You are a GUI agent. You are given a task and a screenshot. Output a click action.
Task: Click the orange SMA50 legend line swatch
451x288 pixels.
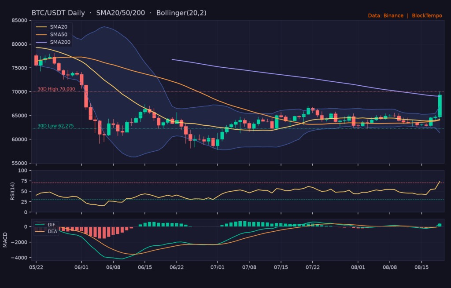click(x=41, y=34)
